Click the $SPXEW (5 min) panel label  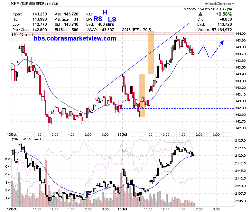pyautogui.click(x=26, y=139)
